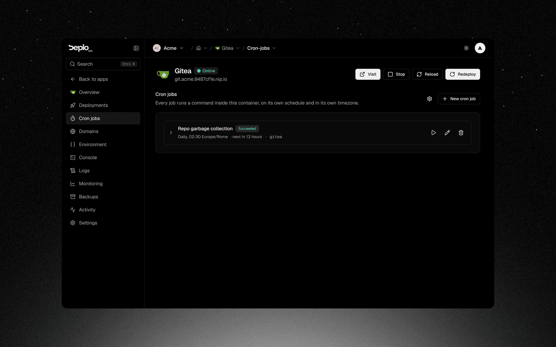The width and height of the screenshot is (556, 347).
Task: Click the Gitea app logo
Action: (163, 75)
